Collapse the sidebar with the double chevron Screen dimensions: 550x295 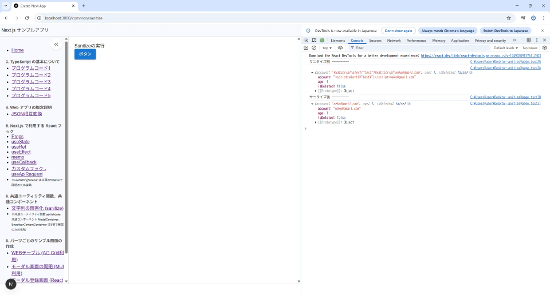tap(56, 45)
